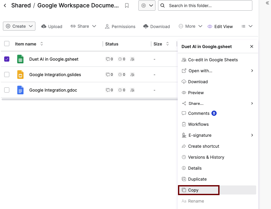Click comments count icon for gslides row
The image size is (271, 209).
coord(109,75)
